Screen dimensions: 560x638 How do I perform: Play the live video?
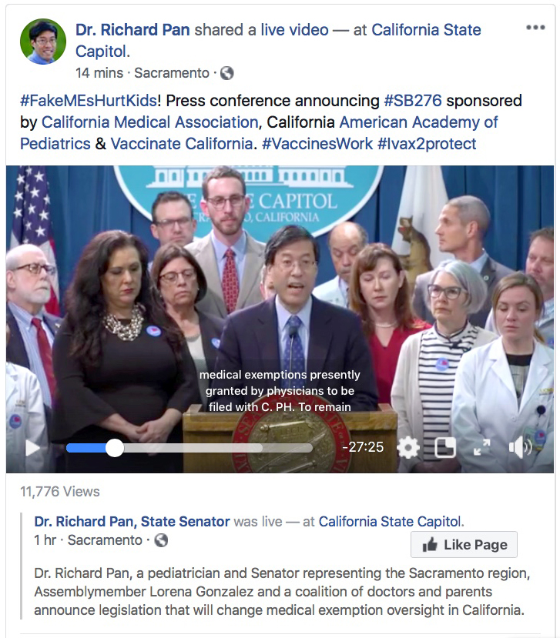tap(32, 449)
